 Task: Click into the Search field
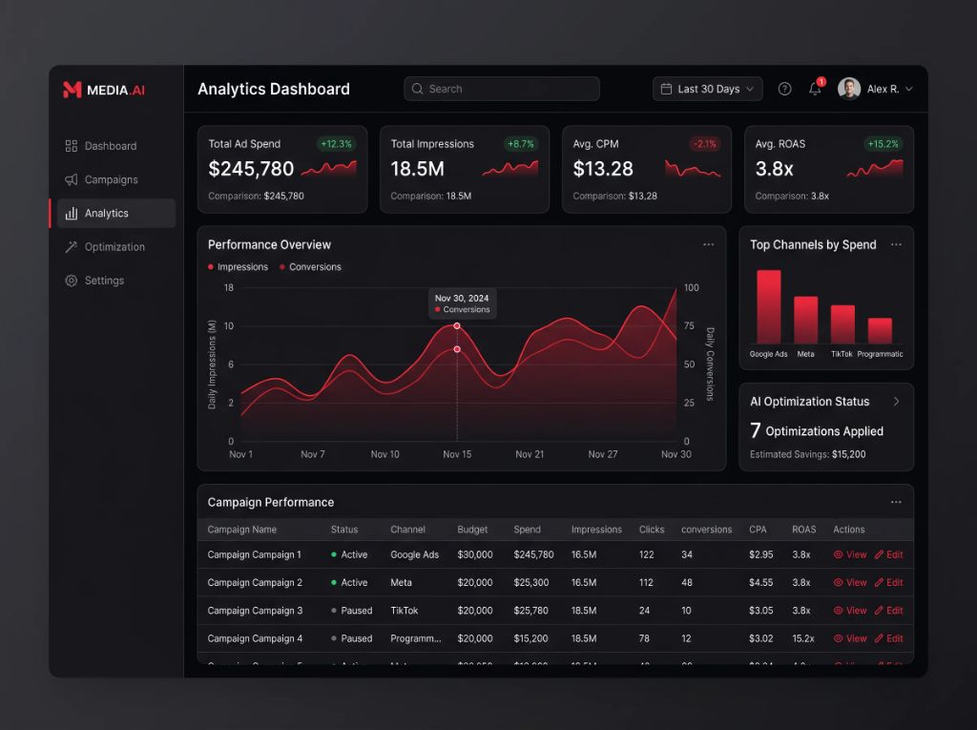(x=502, y=89)
